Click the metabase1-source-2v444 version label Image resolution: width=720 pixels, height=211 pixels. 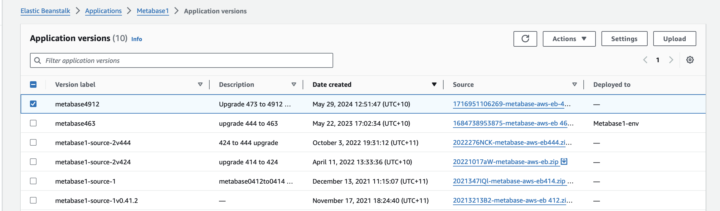93,143
